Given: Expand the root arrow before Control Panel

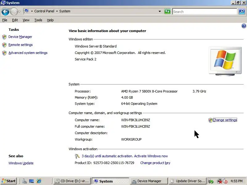Looking at the screenshot, I should pos(32,11).
